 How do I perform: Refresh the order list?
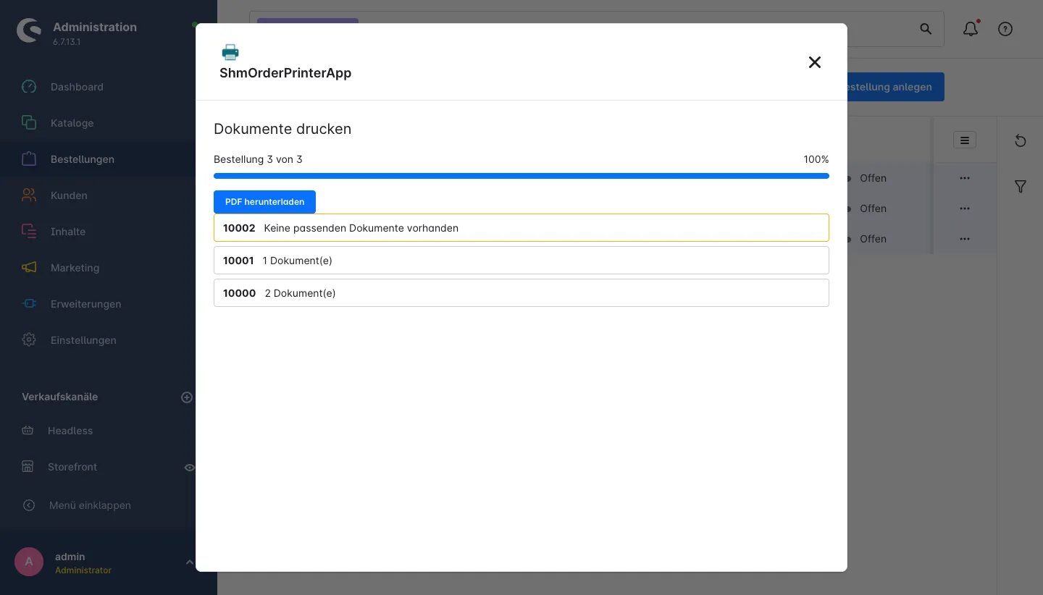(x=1021, y=140)
